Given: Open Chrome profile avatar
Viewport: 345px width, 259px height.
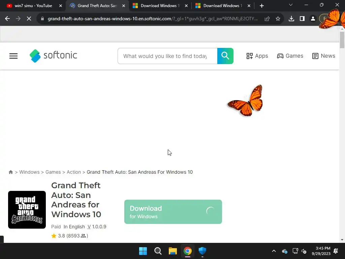Looking at the screenshot, I should pos(313,19).
